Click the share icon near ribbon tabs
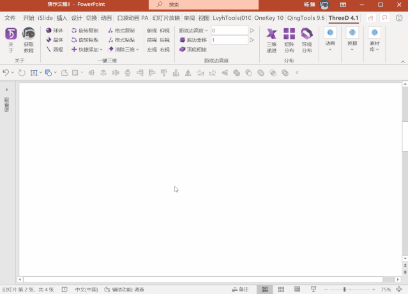This screenshot has height=294, width=408. pyautogui.click(x=371, y=18)
